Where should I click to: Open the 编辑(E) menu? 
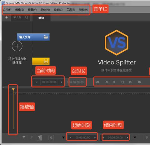click(19, 10)
